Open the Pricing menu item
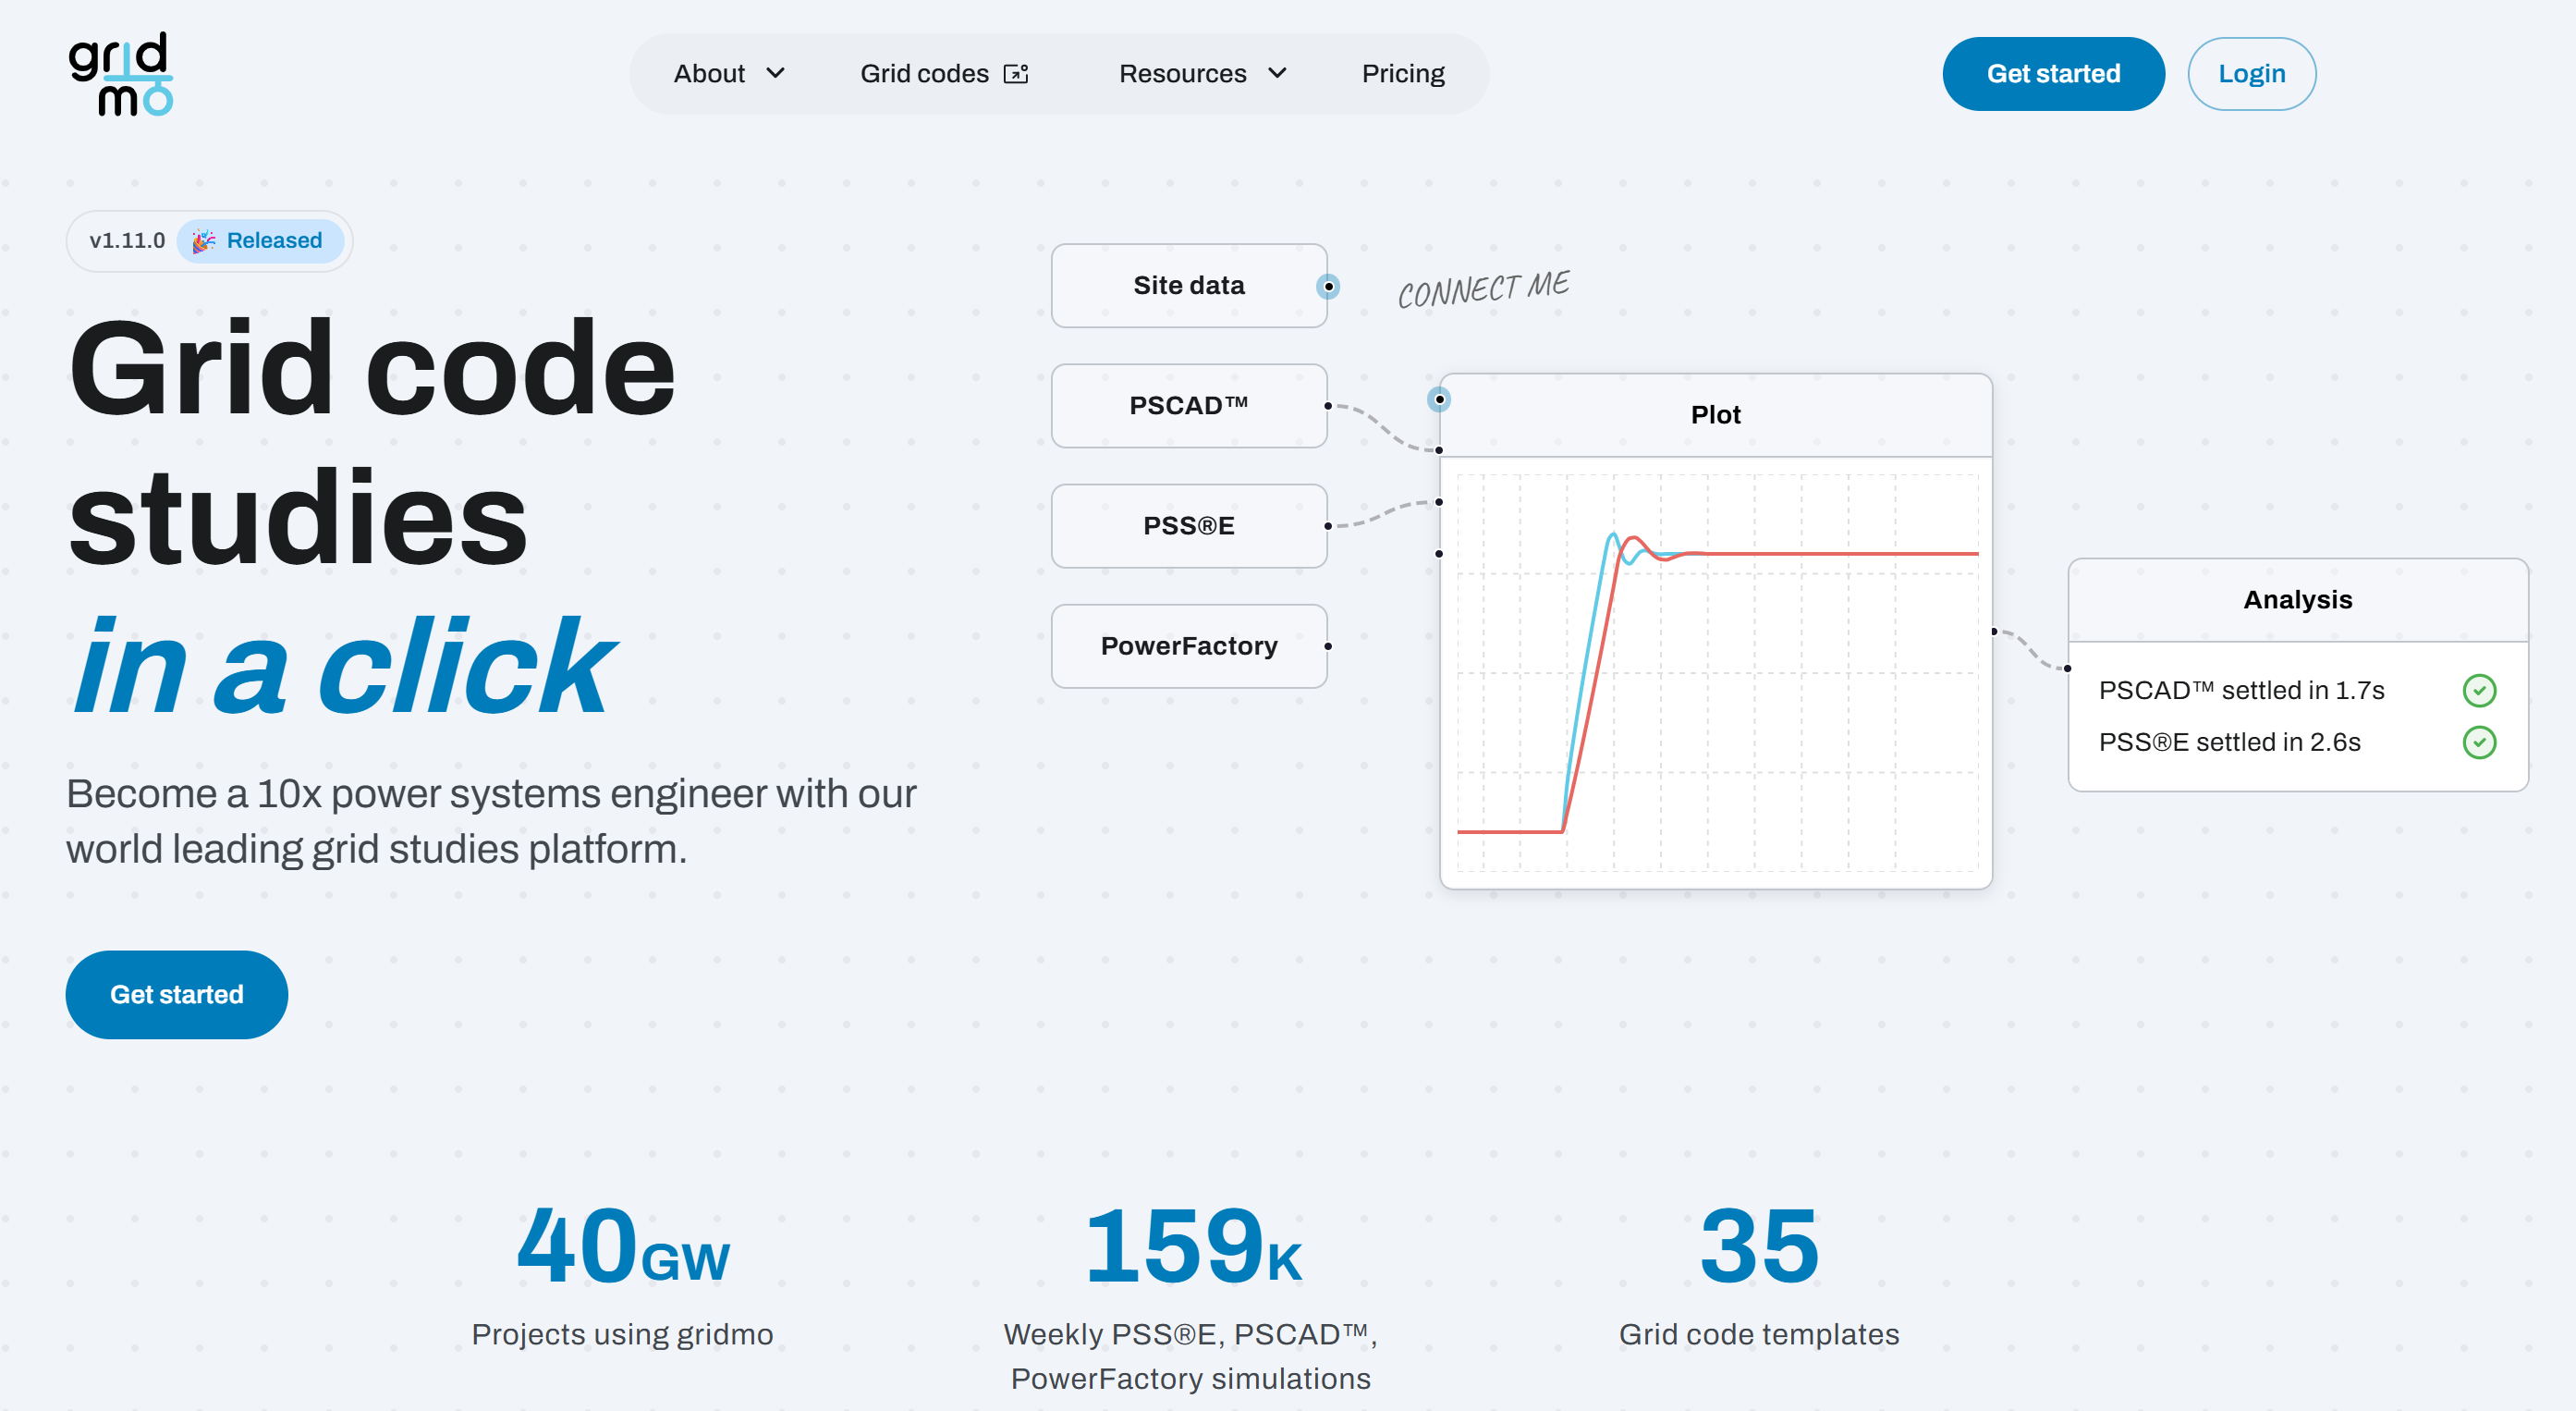The image size is (2576, 1411). point(1402,73)
